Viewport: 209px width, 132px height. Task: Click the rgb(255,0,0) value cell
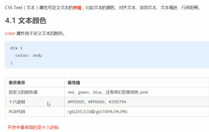coord(137,111)
